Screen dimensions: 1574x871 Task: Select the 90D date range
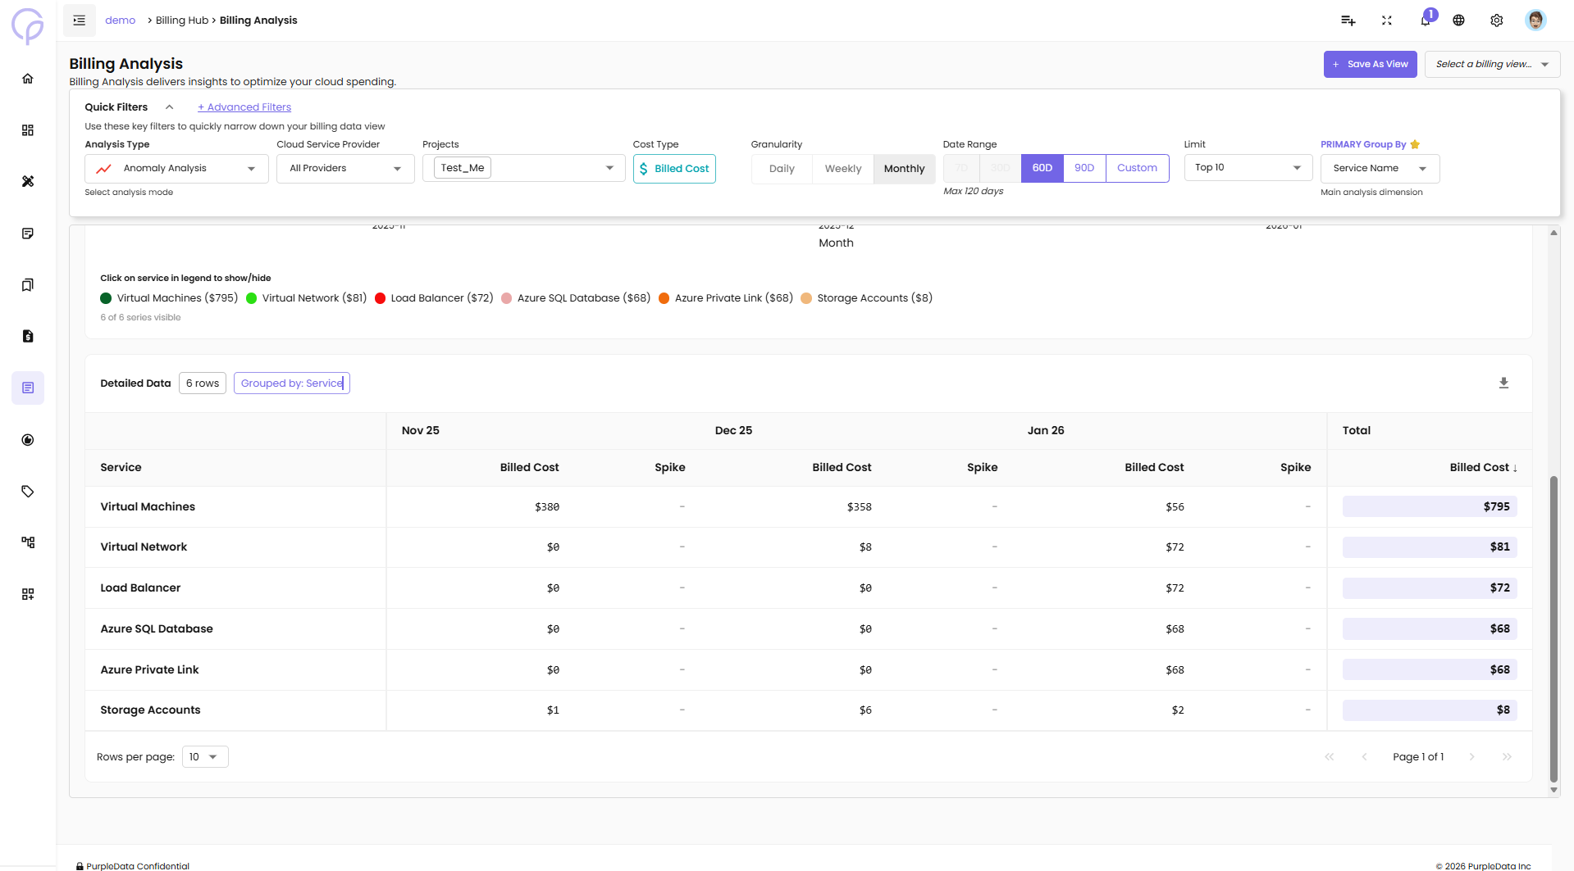pos(1084,168)
